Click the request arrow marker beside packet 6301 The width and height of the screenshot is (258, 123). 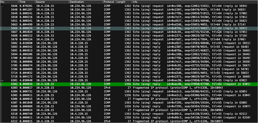[2, 81]
